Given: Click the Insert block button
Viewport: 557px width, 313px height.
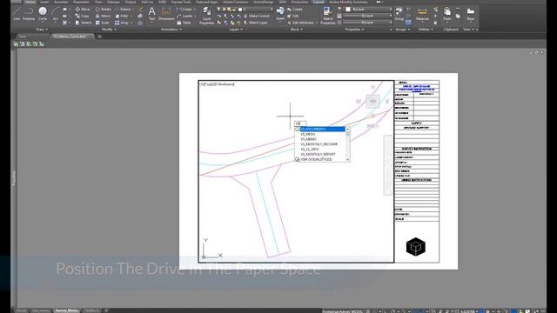Looking at the screenshot, I should pyautogui.click(x=280, y=14).
